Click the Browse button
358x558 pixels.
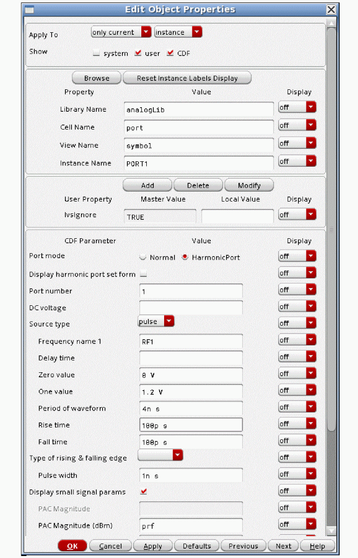(97, 78)
